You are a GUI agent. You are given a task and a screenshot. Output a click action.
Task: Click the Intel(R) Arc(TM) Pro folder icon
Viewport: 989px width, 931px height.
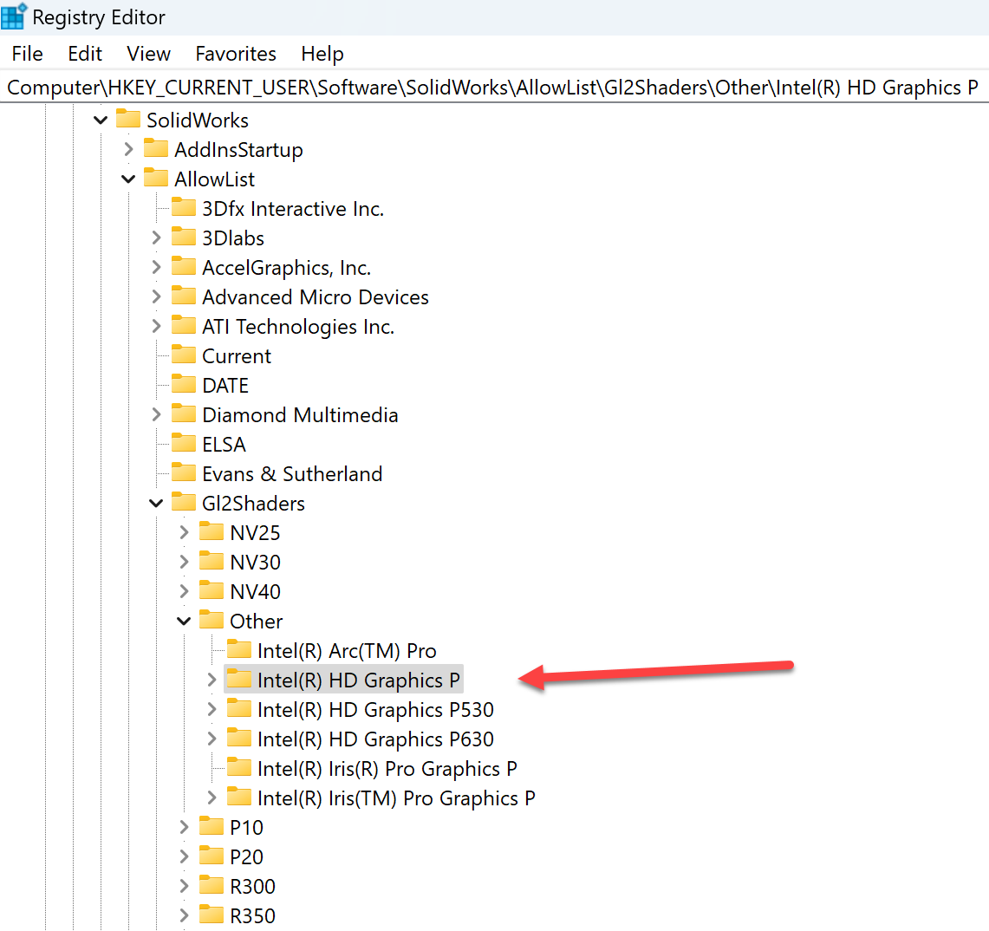239,650
